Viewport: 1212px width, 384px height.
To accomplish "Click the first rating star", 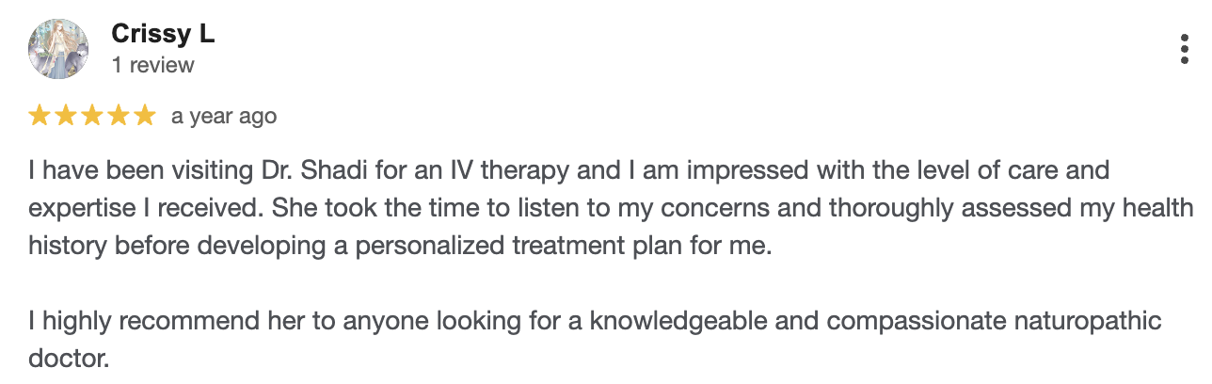I will click(40, 116).
